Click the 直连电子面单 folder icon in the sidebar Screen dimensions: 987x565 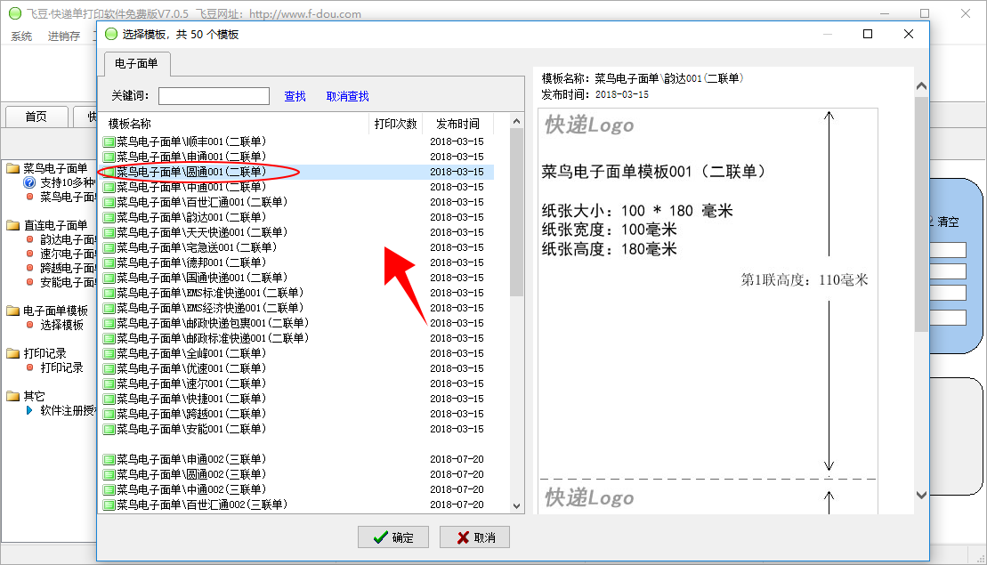[13, 224]
